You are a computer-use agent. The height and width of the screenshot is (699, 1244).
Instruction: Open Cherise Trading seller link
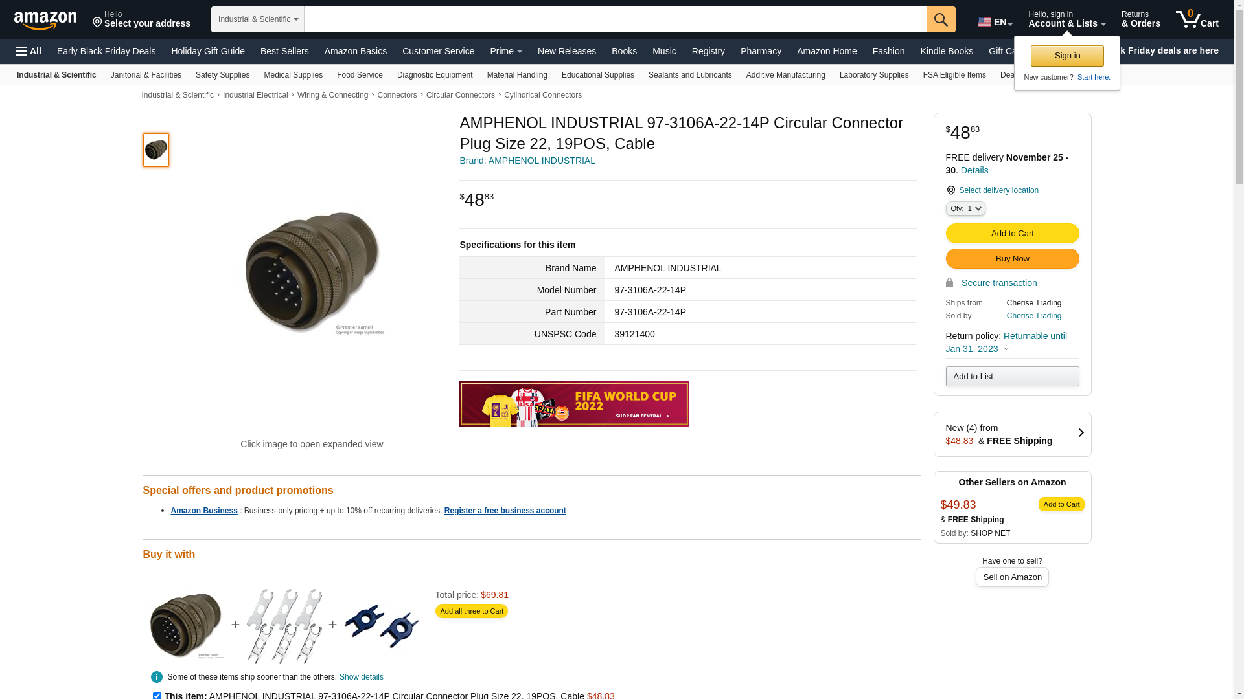coord(1033,316)
